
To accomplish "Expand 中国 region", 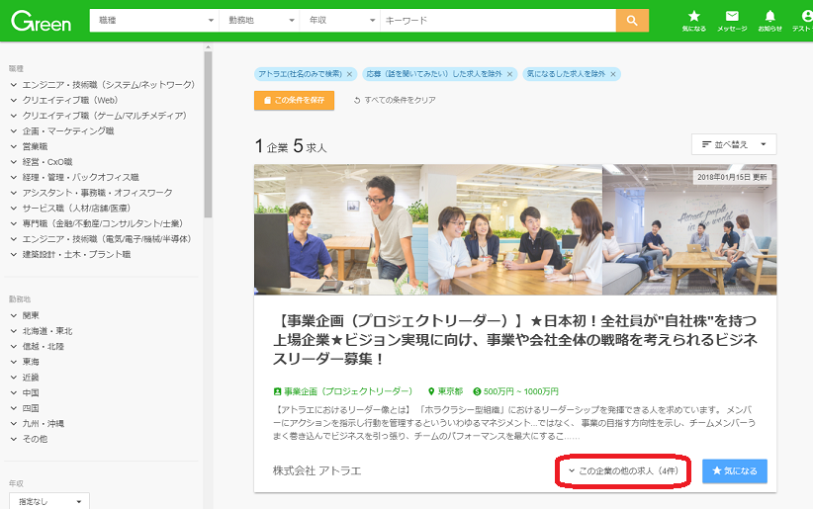I will (25, 393).
